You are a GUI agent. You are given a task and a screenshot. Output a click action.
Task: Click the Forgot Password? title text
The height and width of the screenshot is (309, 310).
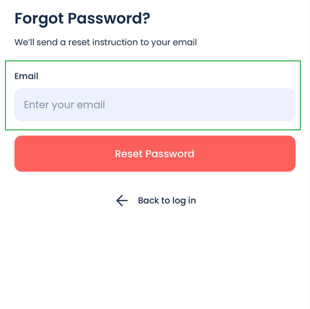tap(82, 19)
